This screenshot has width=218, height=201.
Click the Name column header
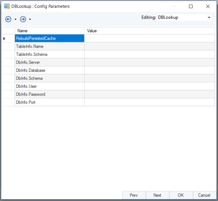tap(49, 31)
